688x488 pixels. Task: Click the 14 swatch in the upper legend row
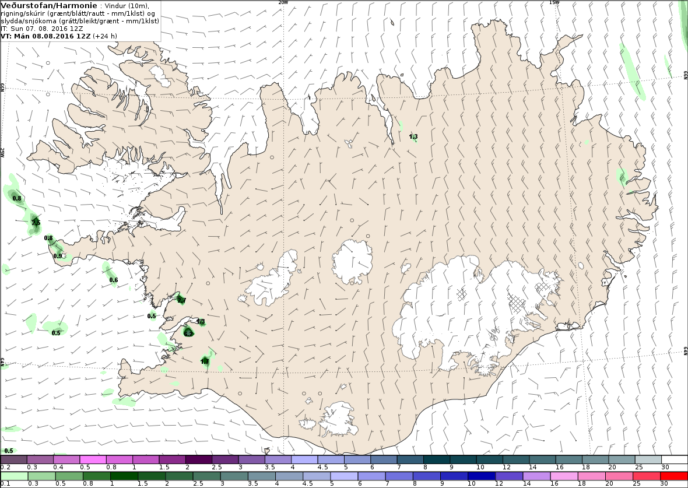(x=542, y=459)
